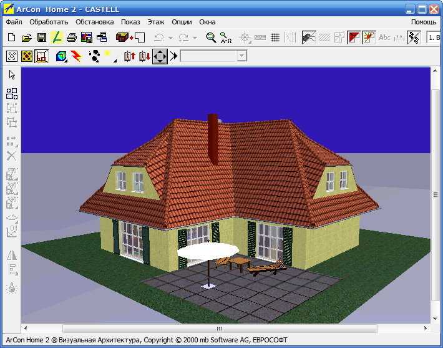
Task: Toggle the highlighted terrain lines icon
Action: 309,37
